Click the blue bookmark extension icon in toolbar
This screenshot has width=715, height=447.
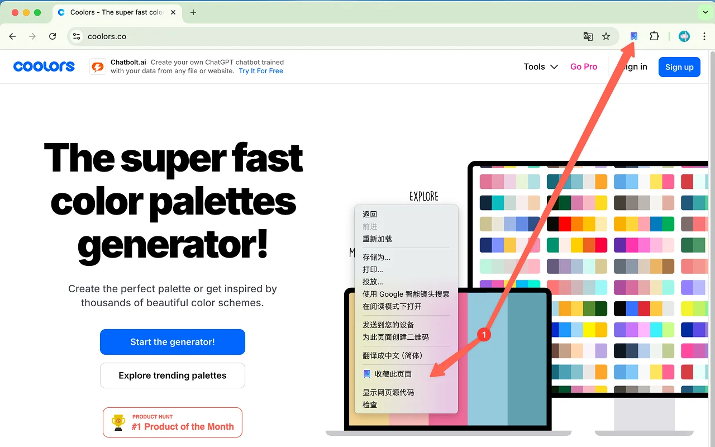point(634,36)
